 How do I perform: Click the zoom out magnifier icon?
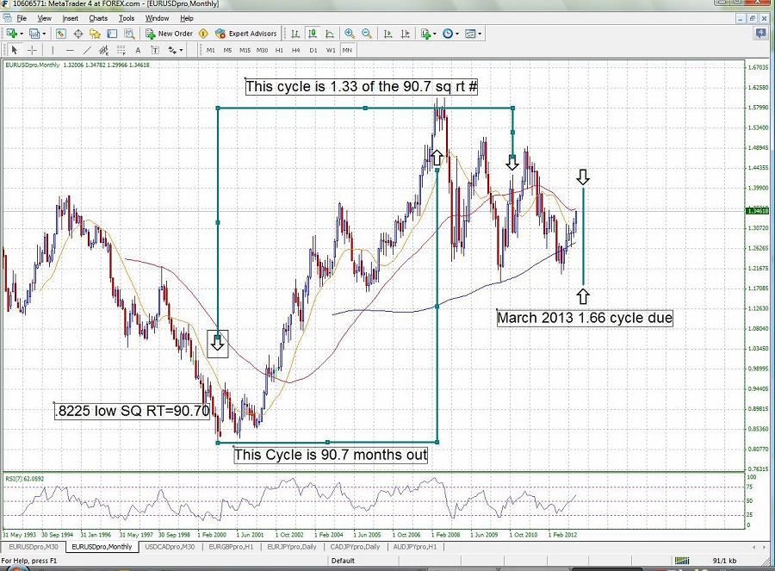(368, 34)
